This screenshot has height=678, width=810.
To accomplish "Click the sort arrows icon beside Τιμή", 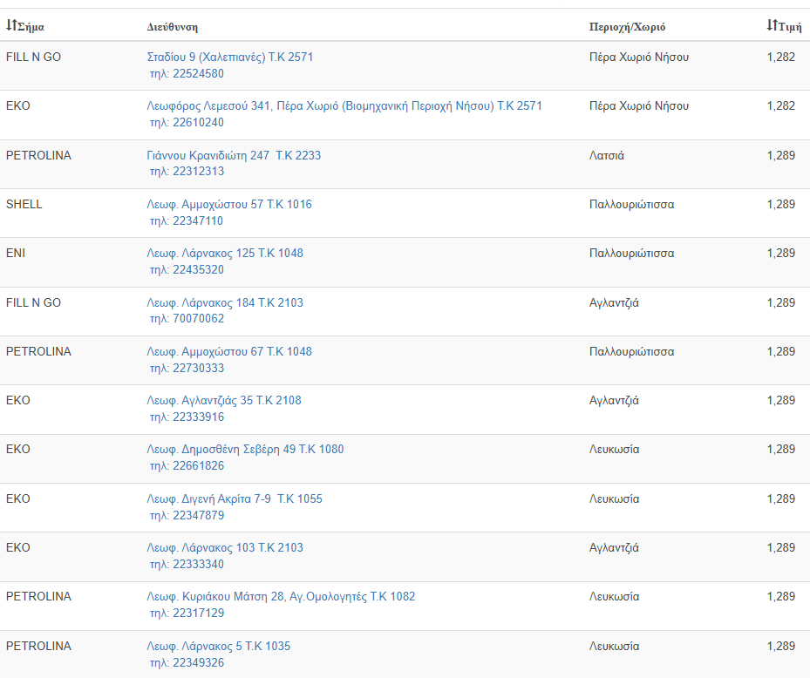I will click(x=771, y=25).
